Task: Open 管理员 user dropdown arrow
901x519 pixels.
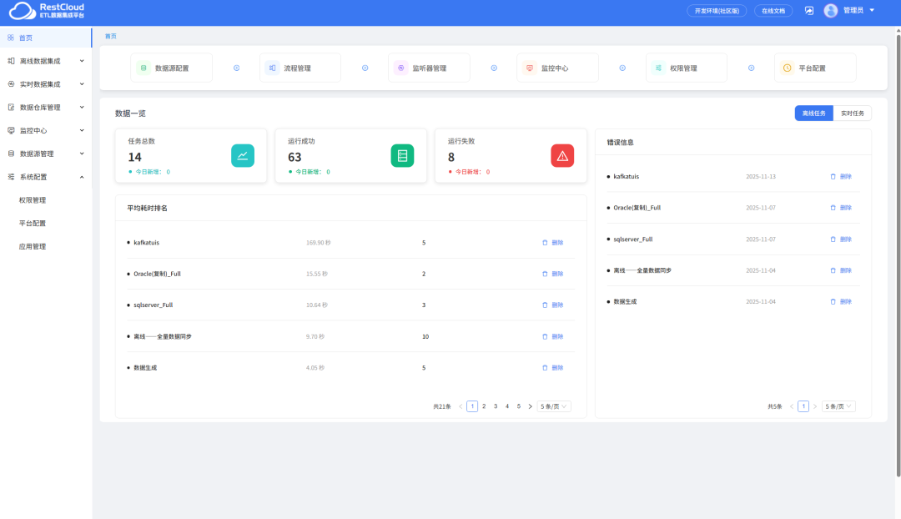Action: click(x=872, y=10)
